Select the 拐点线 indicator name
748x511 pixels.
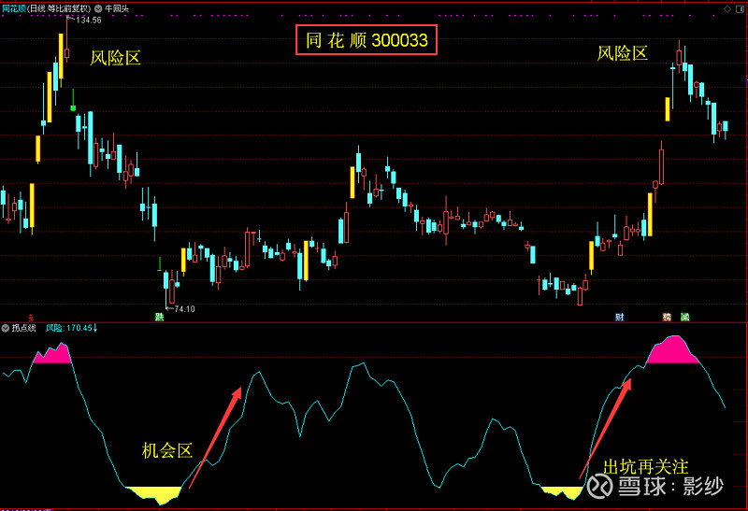[23, 328]
